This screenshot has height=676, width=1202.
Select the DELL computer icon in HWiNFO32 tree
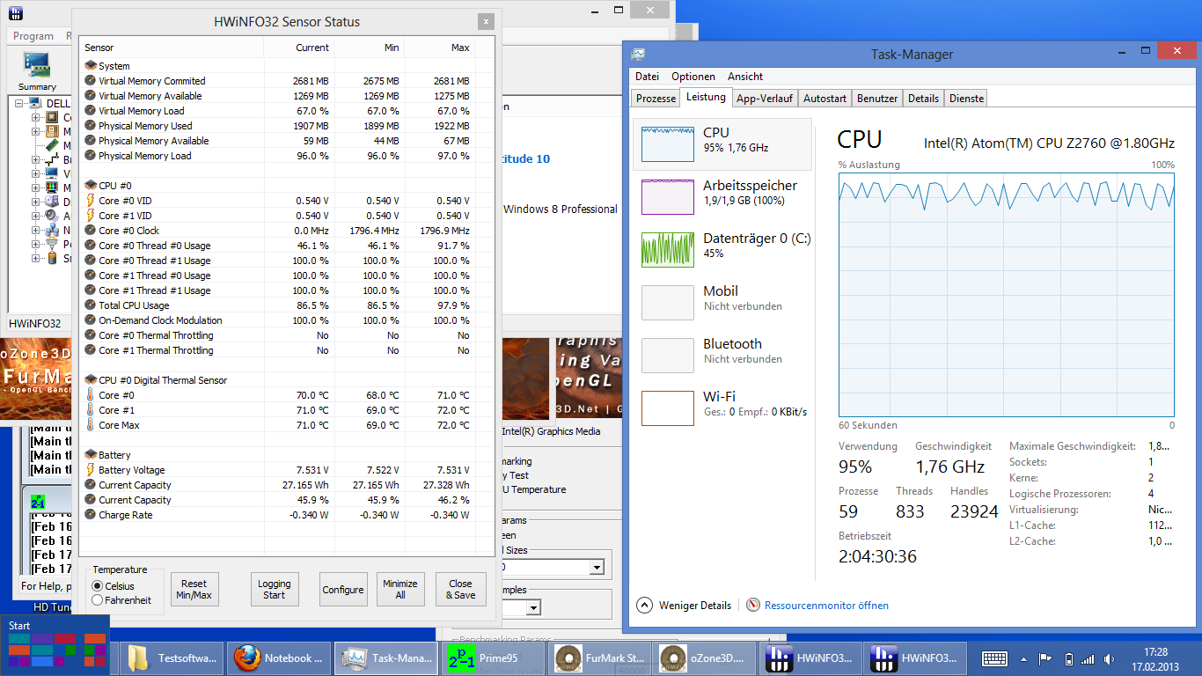[36, 103]
